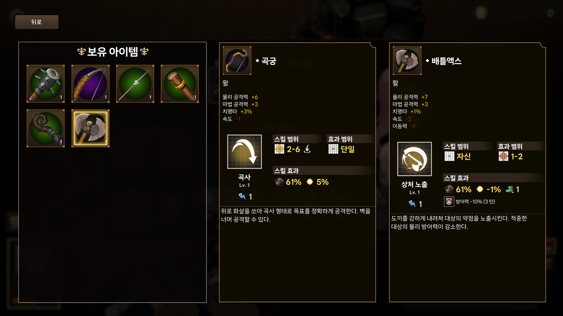Open the 곡사 skill icon

245,152
